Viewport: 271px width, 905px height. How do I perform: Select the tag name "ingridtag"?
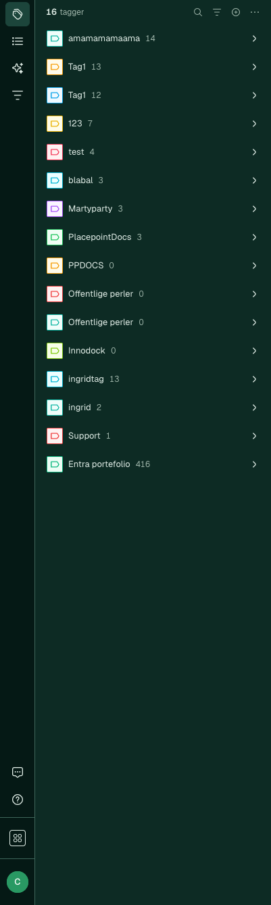[87, 379]
